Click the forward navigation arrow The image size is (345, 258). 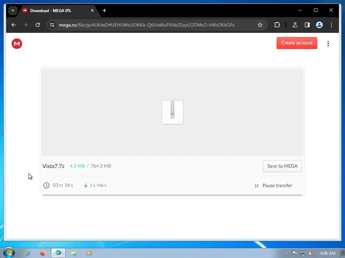click(x=26, y=25)
